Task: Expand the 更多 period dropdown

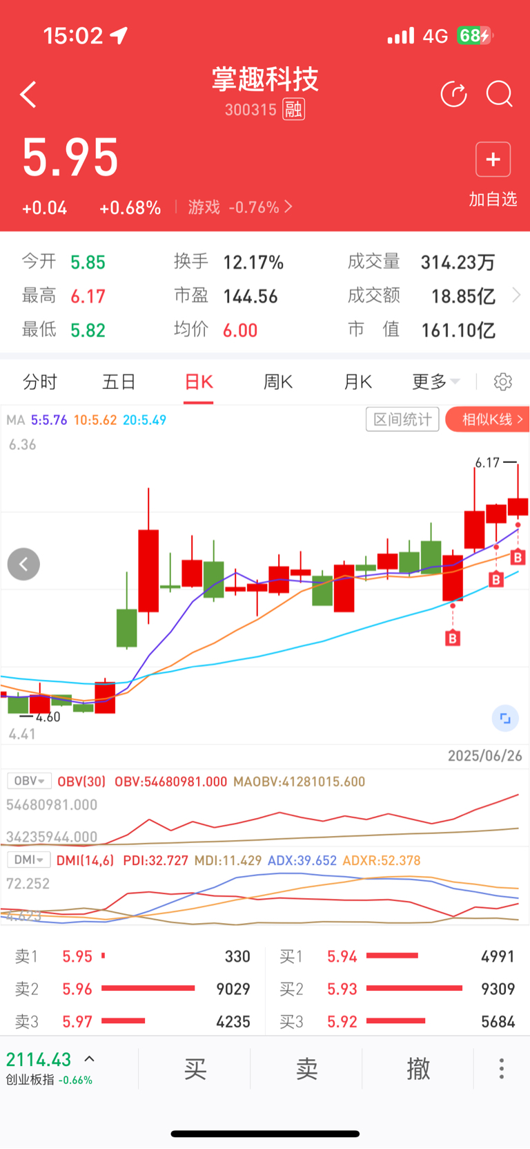Action: click(435, 381)
